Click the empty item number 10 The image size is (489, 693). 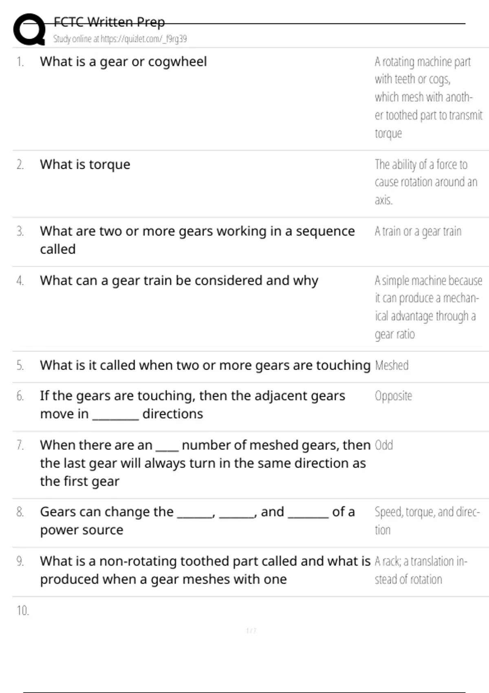click(x=23, y=611)
